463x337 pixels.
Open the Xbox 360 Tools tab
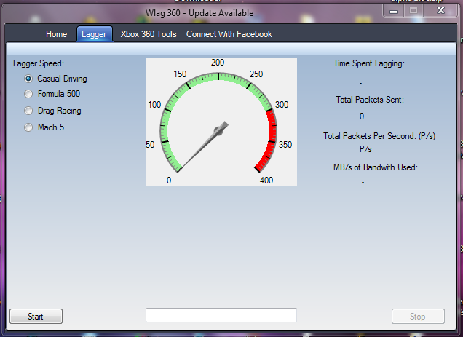(x=149, y=34)
